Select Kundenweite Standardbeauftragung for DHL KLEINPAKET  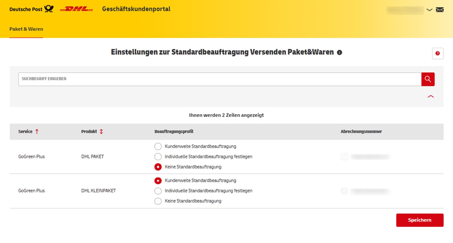click(158, 181)
